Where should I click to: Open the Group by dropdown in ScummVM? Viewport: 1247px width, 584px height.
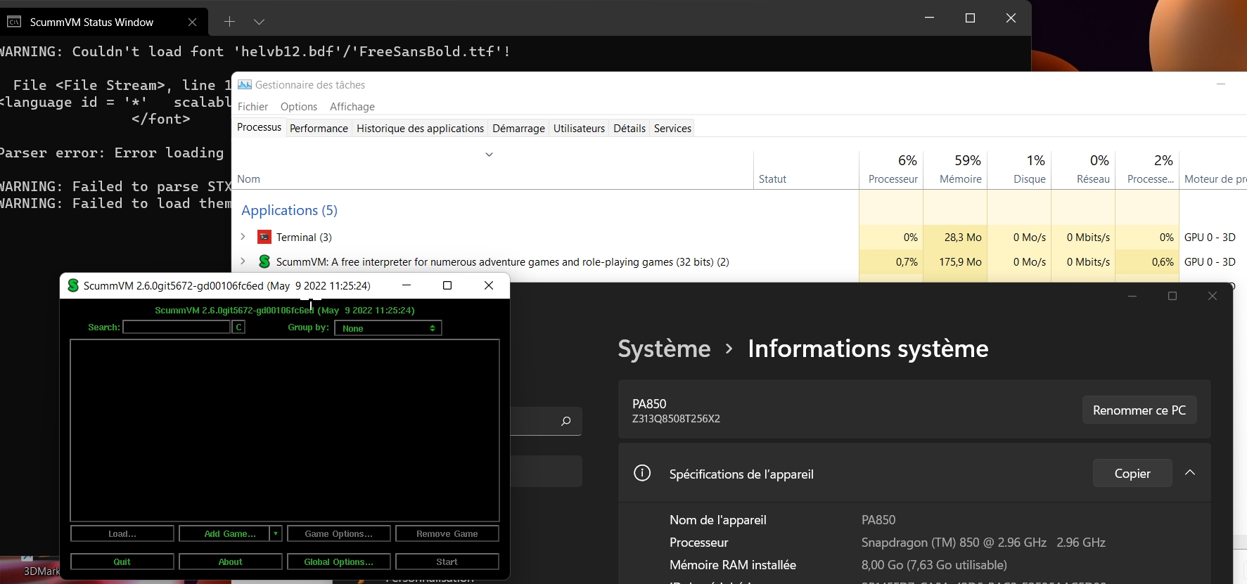click(x=388, y=328)
